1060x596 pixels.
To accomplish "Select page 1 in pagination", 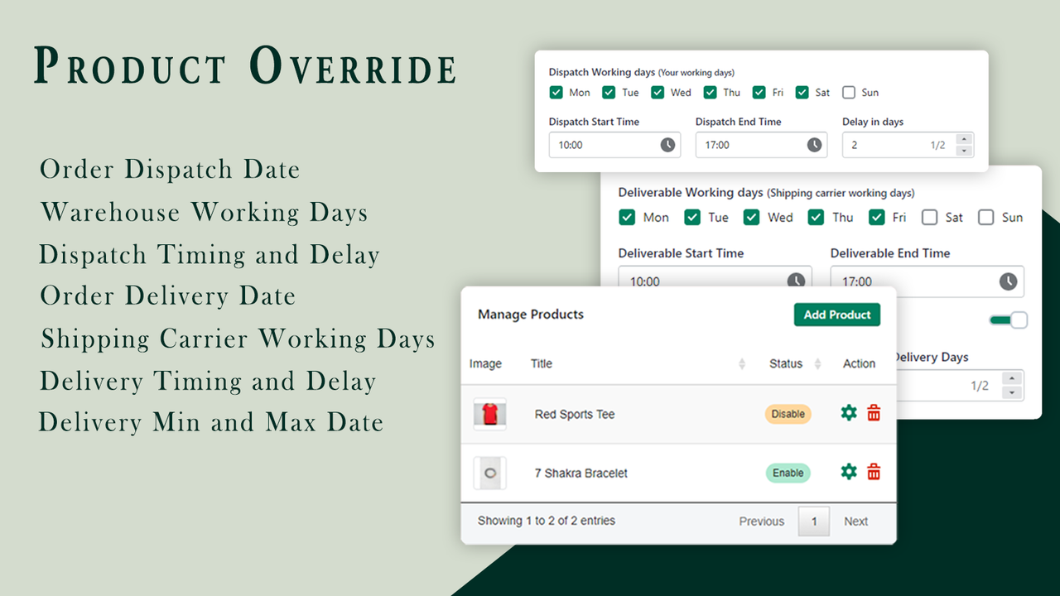I will (813, 521).
